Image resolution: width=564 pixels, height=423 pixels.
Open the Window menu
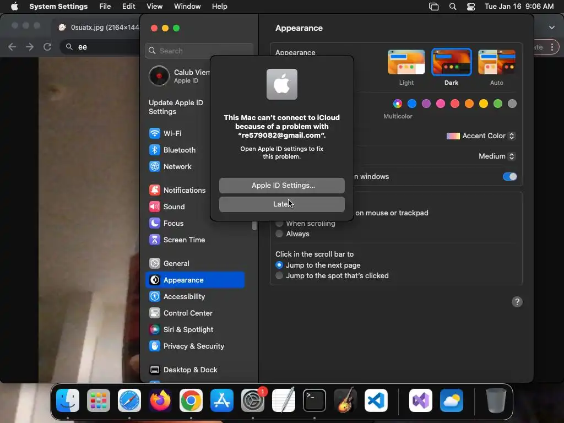[x=187, y=7]
